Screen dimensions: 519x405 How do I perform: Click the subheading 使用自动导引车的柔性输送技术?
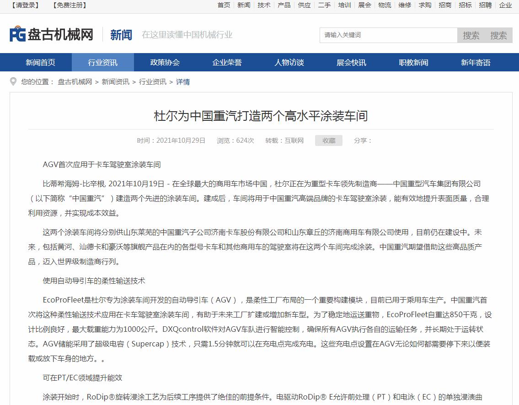tap(94, 281)
